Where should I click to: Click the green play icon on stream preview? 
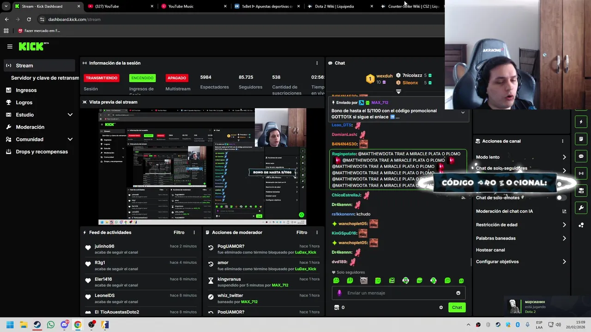coord(302,215)
